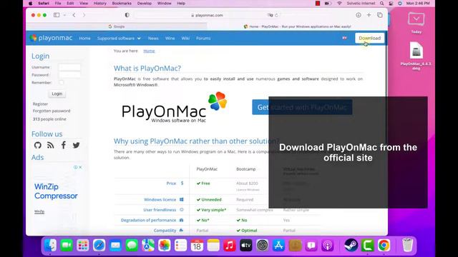
Task: Open Apple TV from the Dock
Action: point(246,245)
